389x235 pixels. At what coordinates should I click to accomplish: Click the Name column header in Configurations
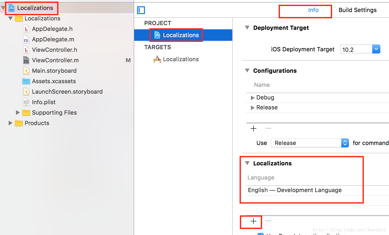(x=262, y=85)
